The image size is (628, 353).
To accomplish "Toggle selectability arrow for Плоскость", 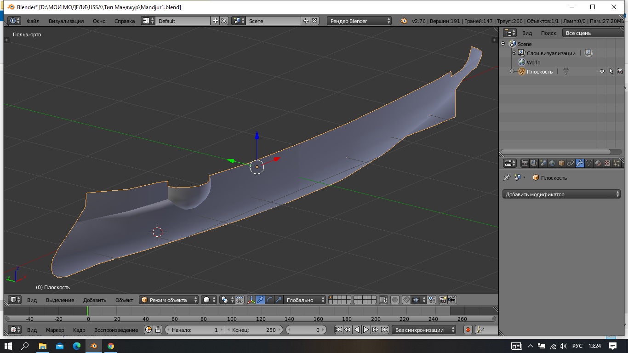I will tap(611, 71).
